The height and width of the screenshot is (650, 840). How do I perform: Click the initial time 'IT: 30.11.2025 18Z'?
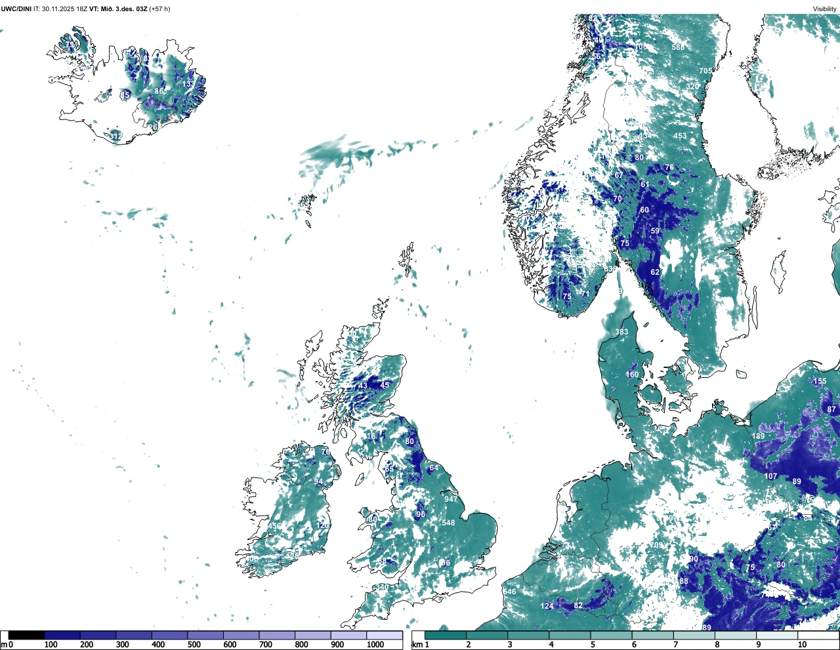(x=60, y=9)
